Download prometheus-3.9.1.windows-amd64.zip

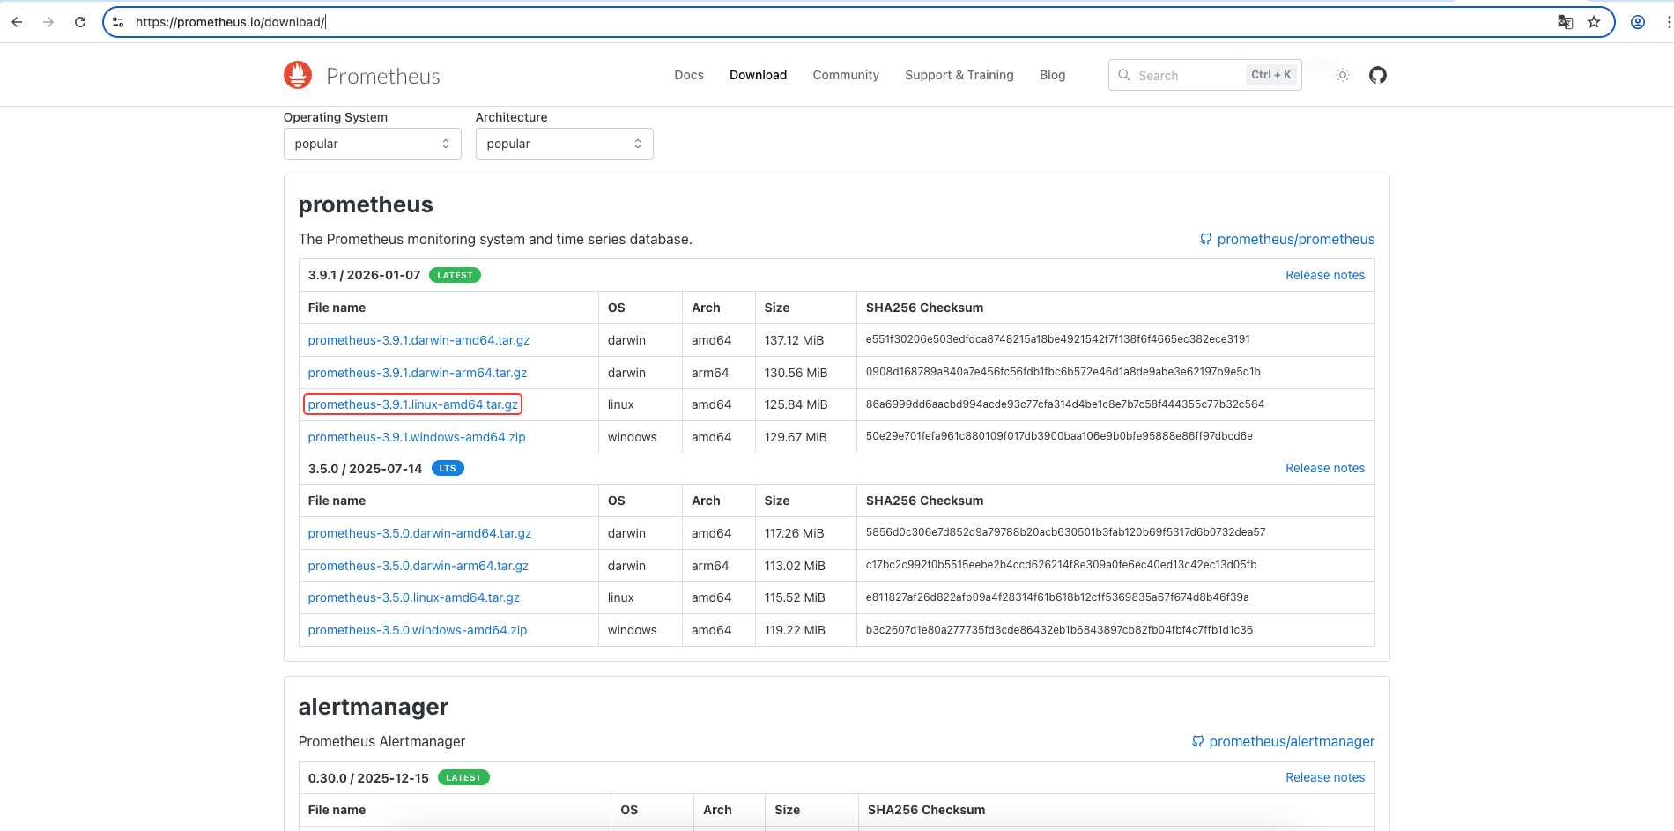[417, 437]
